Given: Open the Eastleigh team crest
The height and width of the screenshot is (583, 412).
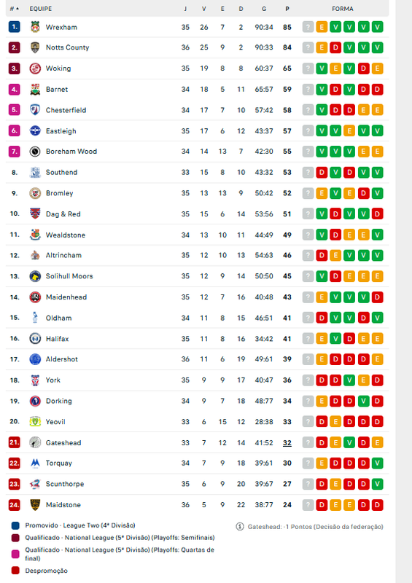Looking at the screenshot, I should tap(35, 130).
